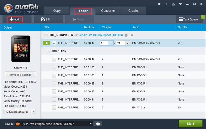Click the Output column header

pyautogui.click(x=8, y=27)
